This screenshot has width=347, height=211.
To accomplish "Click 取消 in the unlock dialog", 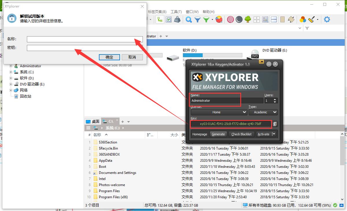I will pyautogui.click(x=132, y=57).
